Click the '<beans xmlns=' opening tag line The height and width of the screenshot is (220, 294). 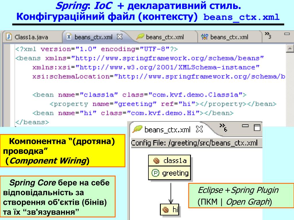[140, 58]
